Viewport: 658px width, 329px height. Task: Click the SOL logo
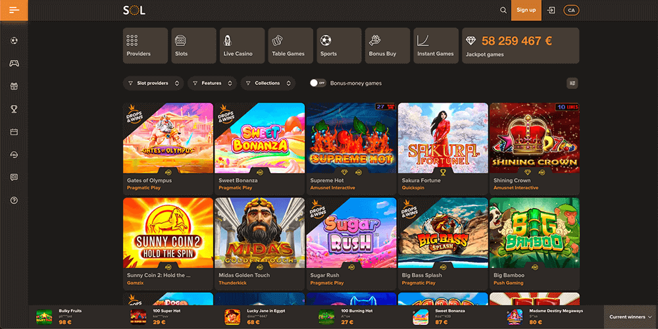[x=134, y=10]
